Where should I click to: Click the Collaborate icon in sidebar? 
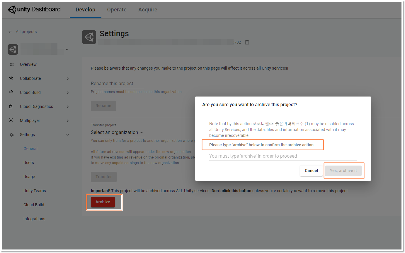(11, 78)
